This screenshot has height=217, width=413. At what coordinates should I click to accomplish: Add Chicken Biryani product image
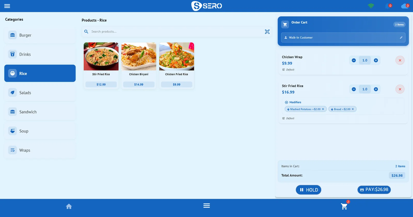tap(139, 57)
